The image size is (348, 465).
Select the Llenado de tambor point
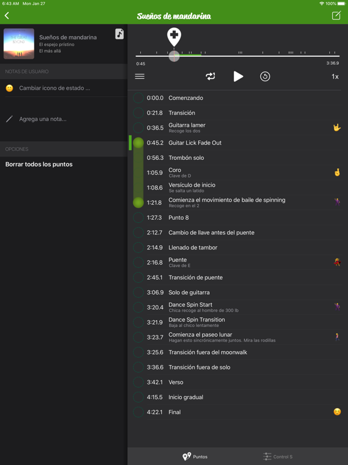tap(237, 247)
